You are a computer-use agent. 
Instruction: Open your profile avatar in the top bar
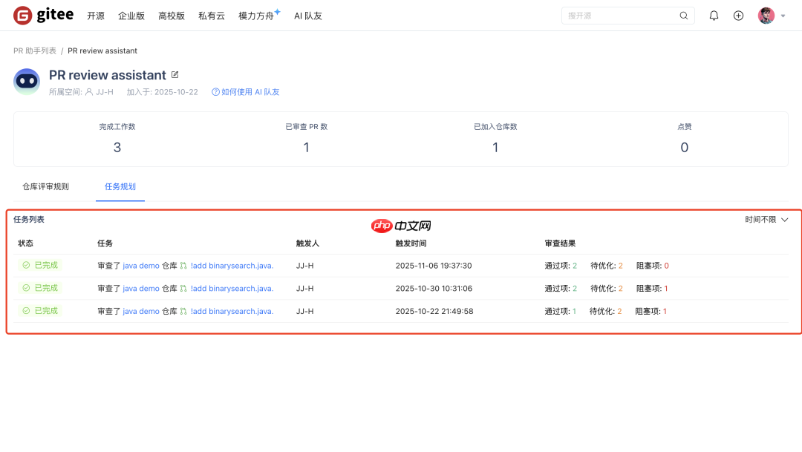tap(766, 15)
